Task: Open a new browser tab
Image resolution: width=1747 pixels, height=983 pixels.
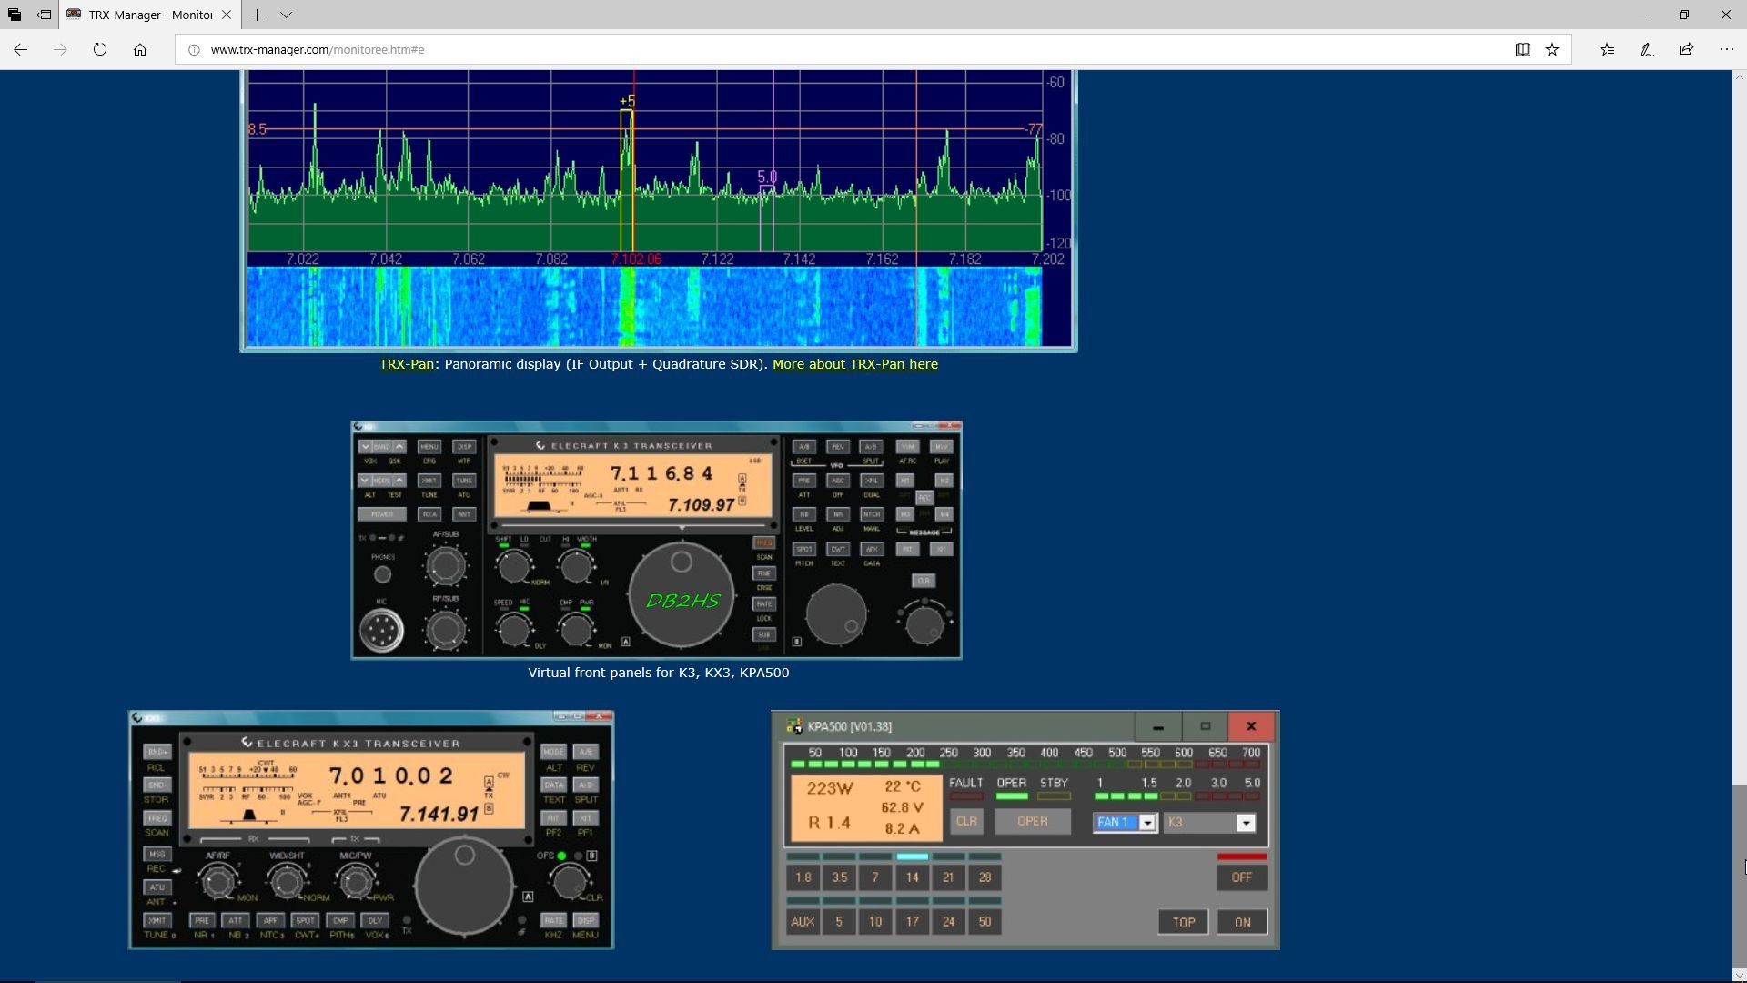Action: tap(258, 15)
